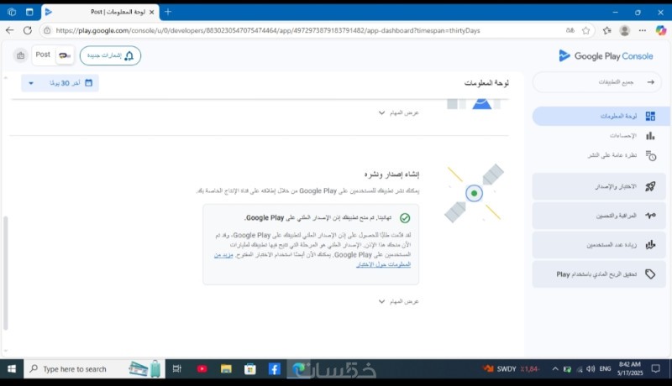Expand upper view tasks chevron
672x386 pixels.
pyautogui.click(x=381, y=112)
